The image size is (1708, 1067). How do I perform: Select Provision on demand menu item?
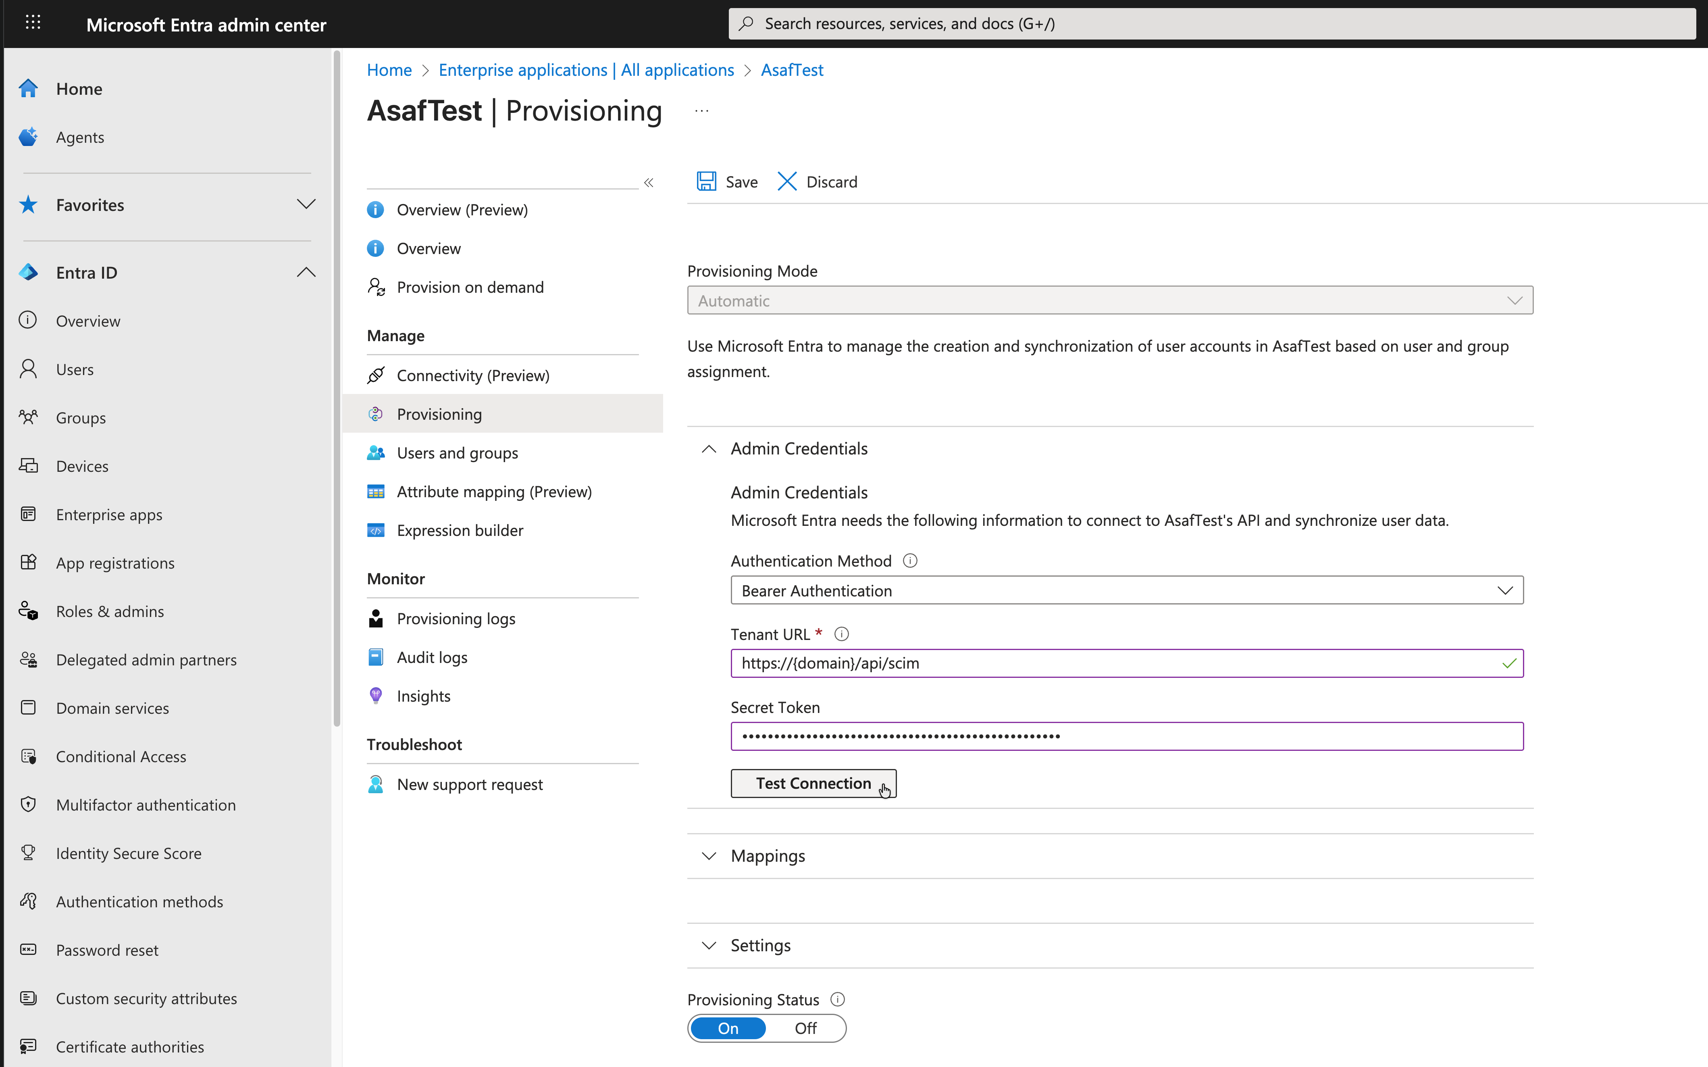click(470, 287)
